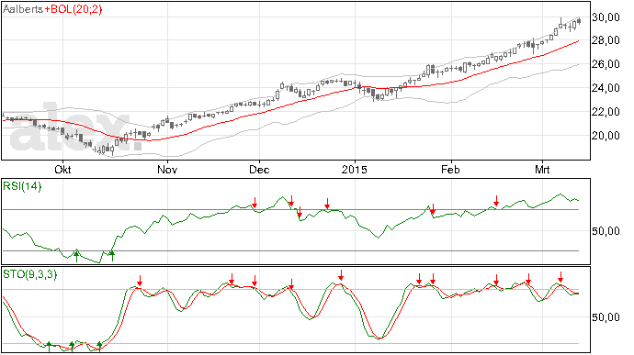Click the Feb month label
The height and width of the screenshot is (355, 634).
tap(450, 169)
